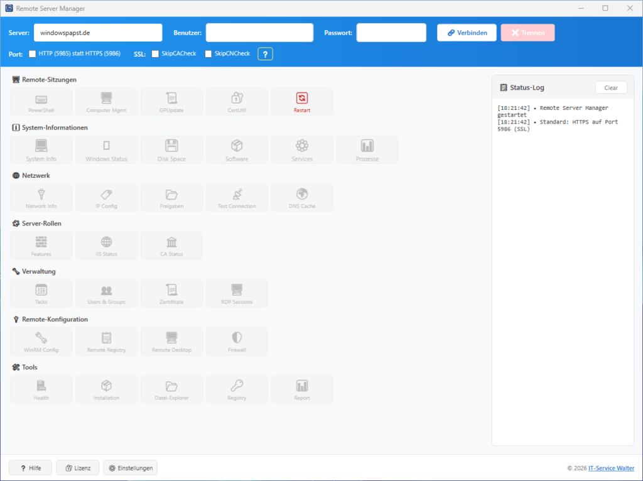The image size is (643, 481).
Task: Enable SkipCNCheck for SSL
Action: [208, 54]
